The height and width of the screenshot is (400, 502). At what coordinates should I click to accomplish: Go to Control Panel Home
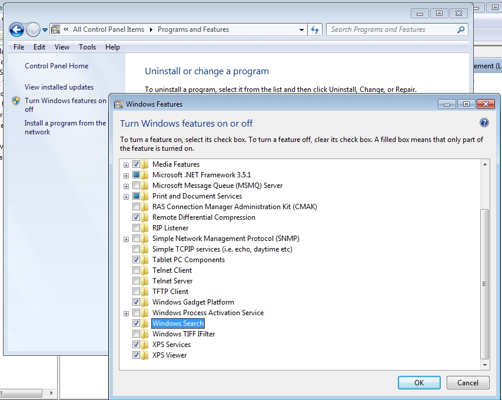pyautogui.click(x=56, y=66)
